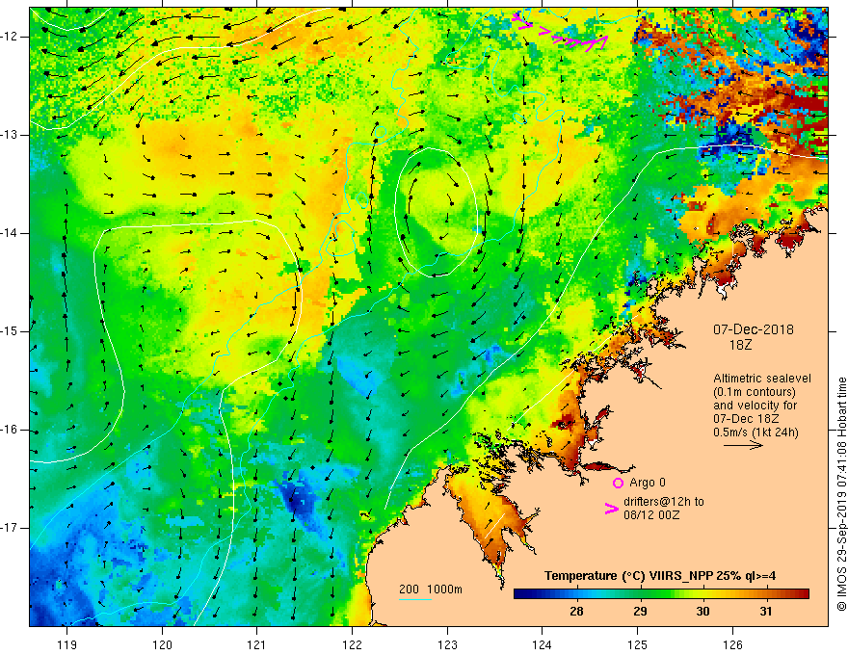This screenshot has height=655, width=848.
Task: Click the 'Argo 0' legend label
Action: pos(648,482)
